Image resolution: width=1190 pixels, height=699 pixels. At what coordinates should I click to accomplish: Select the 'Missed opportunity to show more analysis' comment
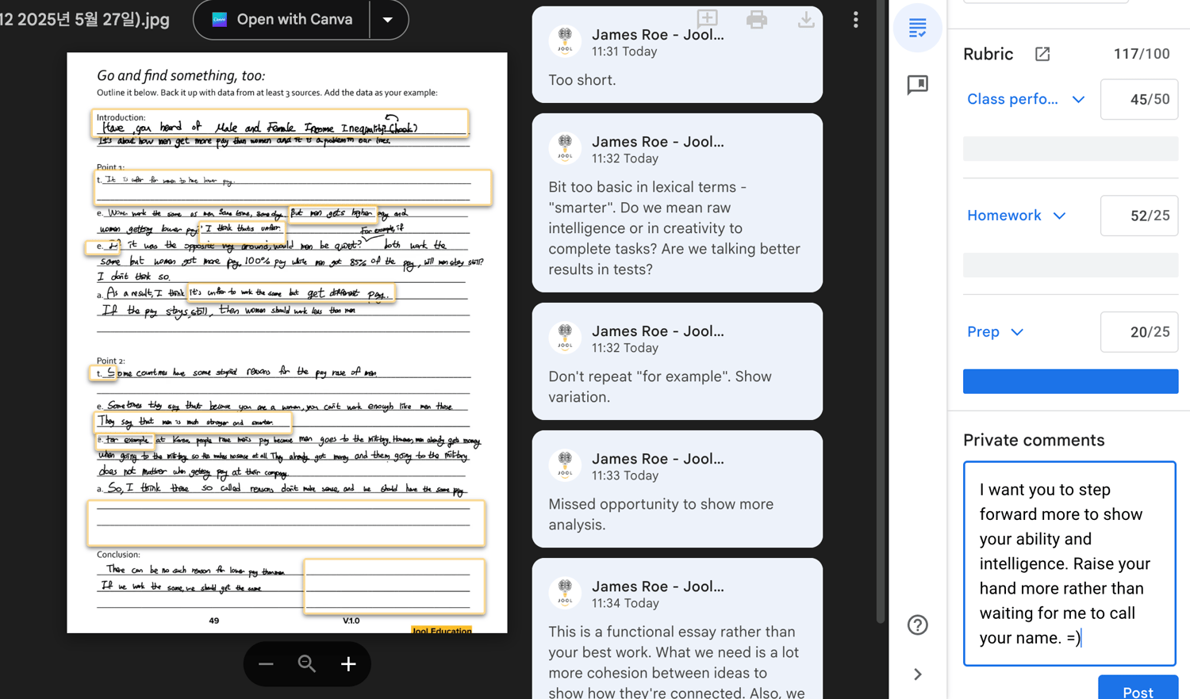click(x=661, y=514)
